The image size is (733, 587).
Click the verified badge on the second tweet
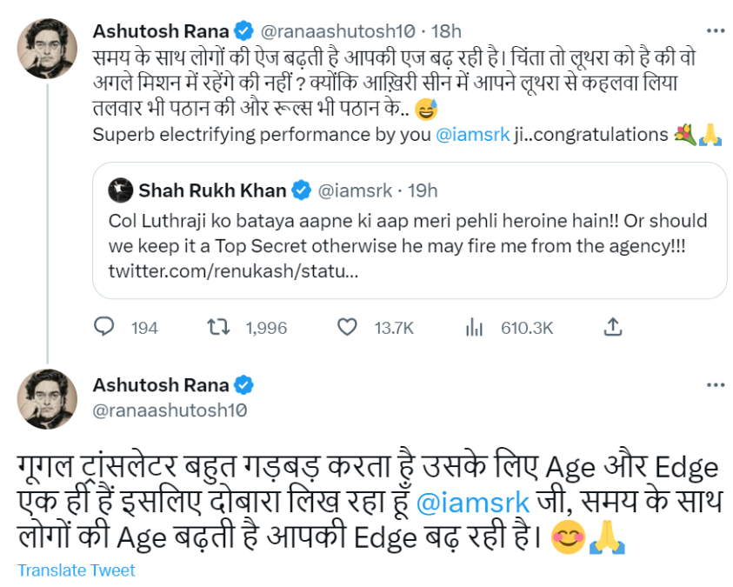click(x=243, y=384)
